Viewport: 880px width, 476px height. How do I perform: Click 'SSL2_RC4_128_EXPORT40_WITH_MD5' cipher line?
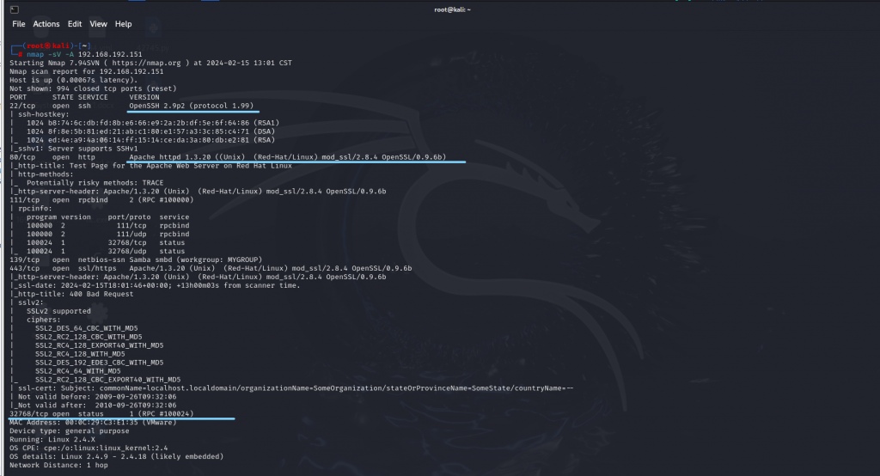(x=100, y=345)
